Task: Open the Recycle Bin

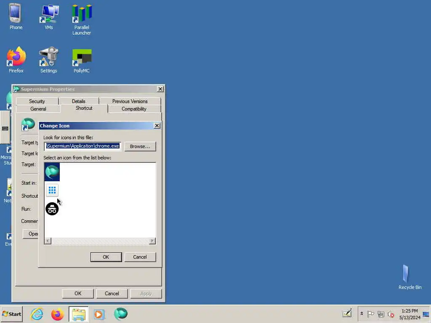Action: 410,277
